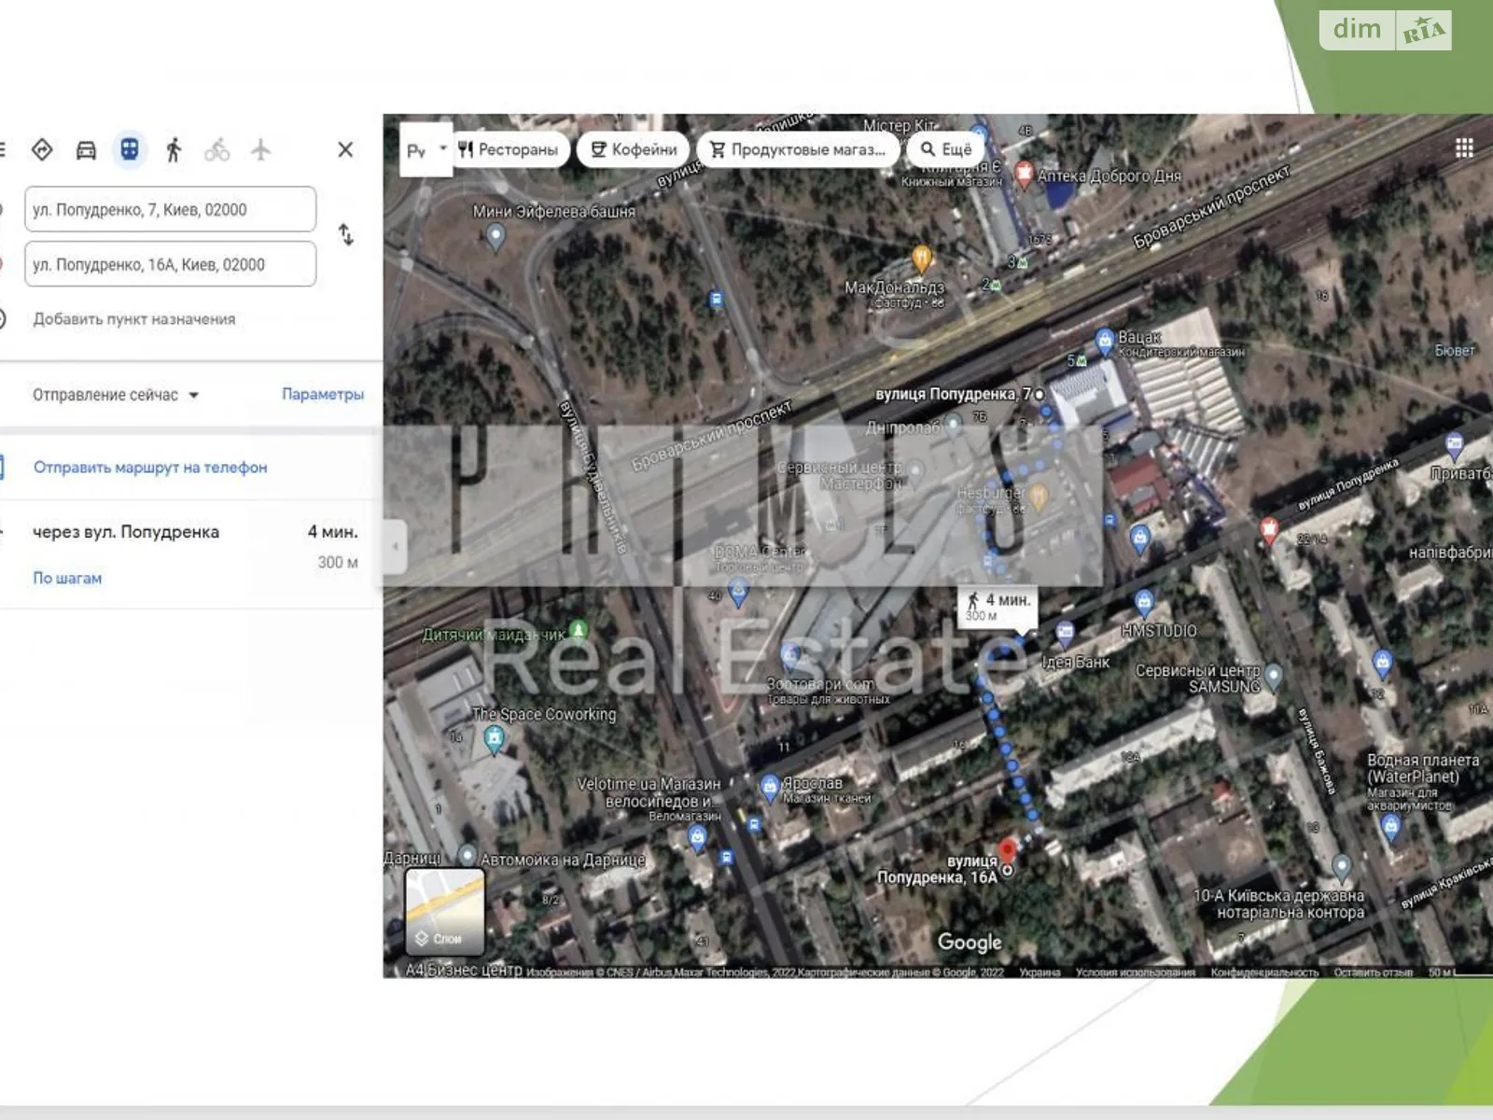The height and width of the screenshot is (1120, 1493).
Task: Filter map by Кофейни chip
Action: click(634, 149)
